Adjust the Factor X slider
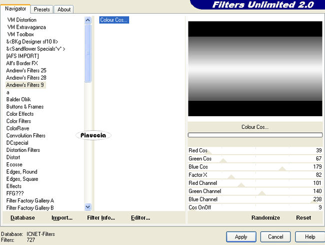Image resolution: width=325 pixels, height=245 pixels. point(255,175)
